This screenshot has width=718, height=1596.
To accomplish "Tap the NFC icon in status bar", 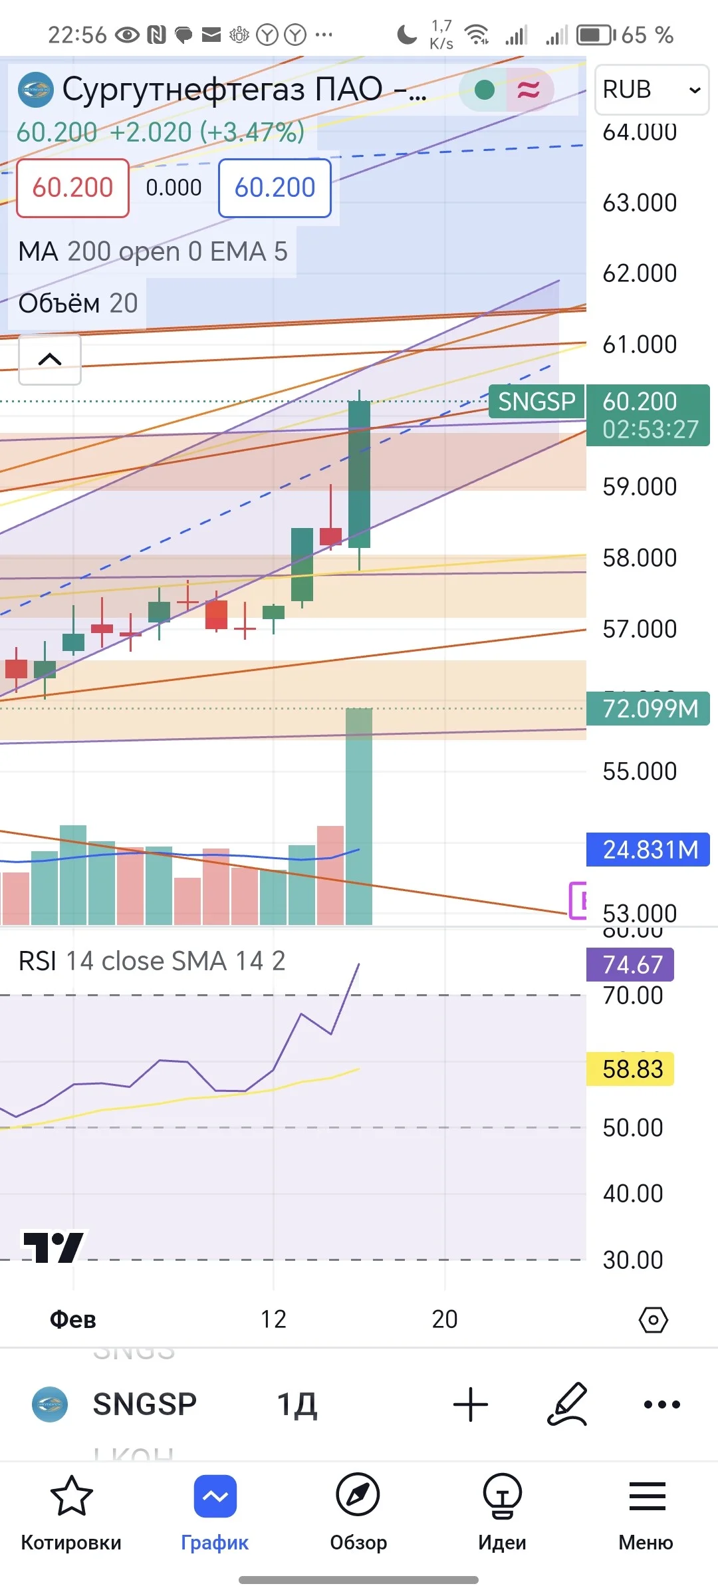I will pos(156,35).
